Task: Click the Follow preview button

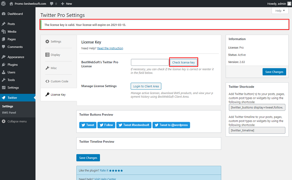Action: click(x=106, y=125)
